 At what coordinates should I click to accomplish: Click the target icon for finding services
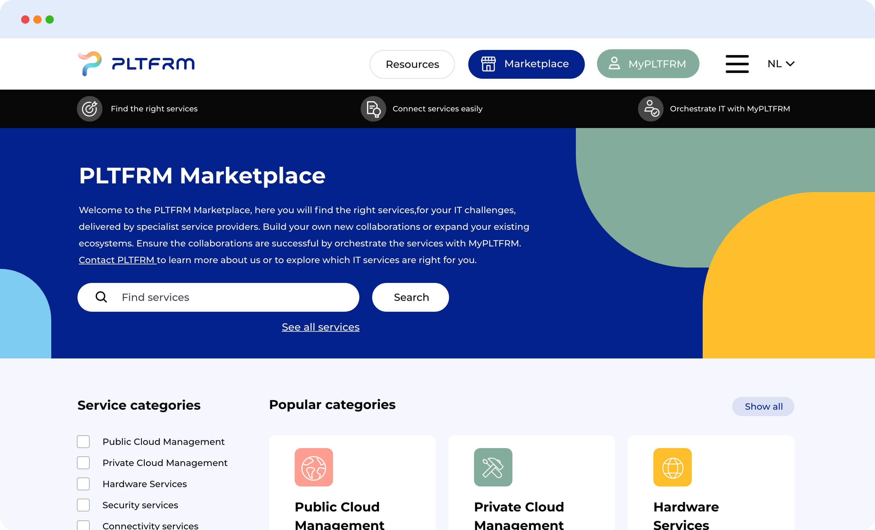click(x=89, y=108)
